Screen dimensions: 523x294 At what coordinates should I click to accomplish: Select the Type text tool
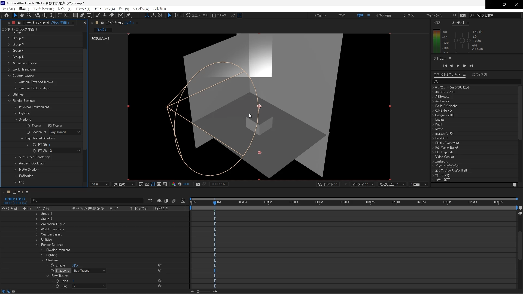89,15
